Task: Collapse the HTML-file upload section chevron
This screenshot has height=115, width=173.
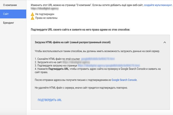Action: coord(164,42)
